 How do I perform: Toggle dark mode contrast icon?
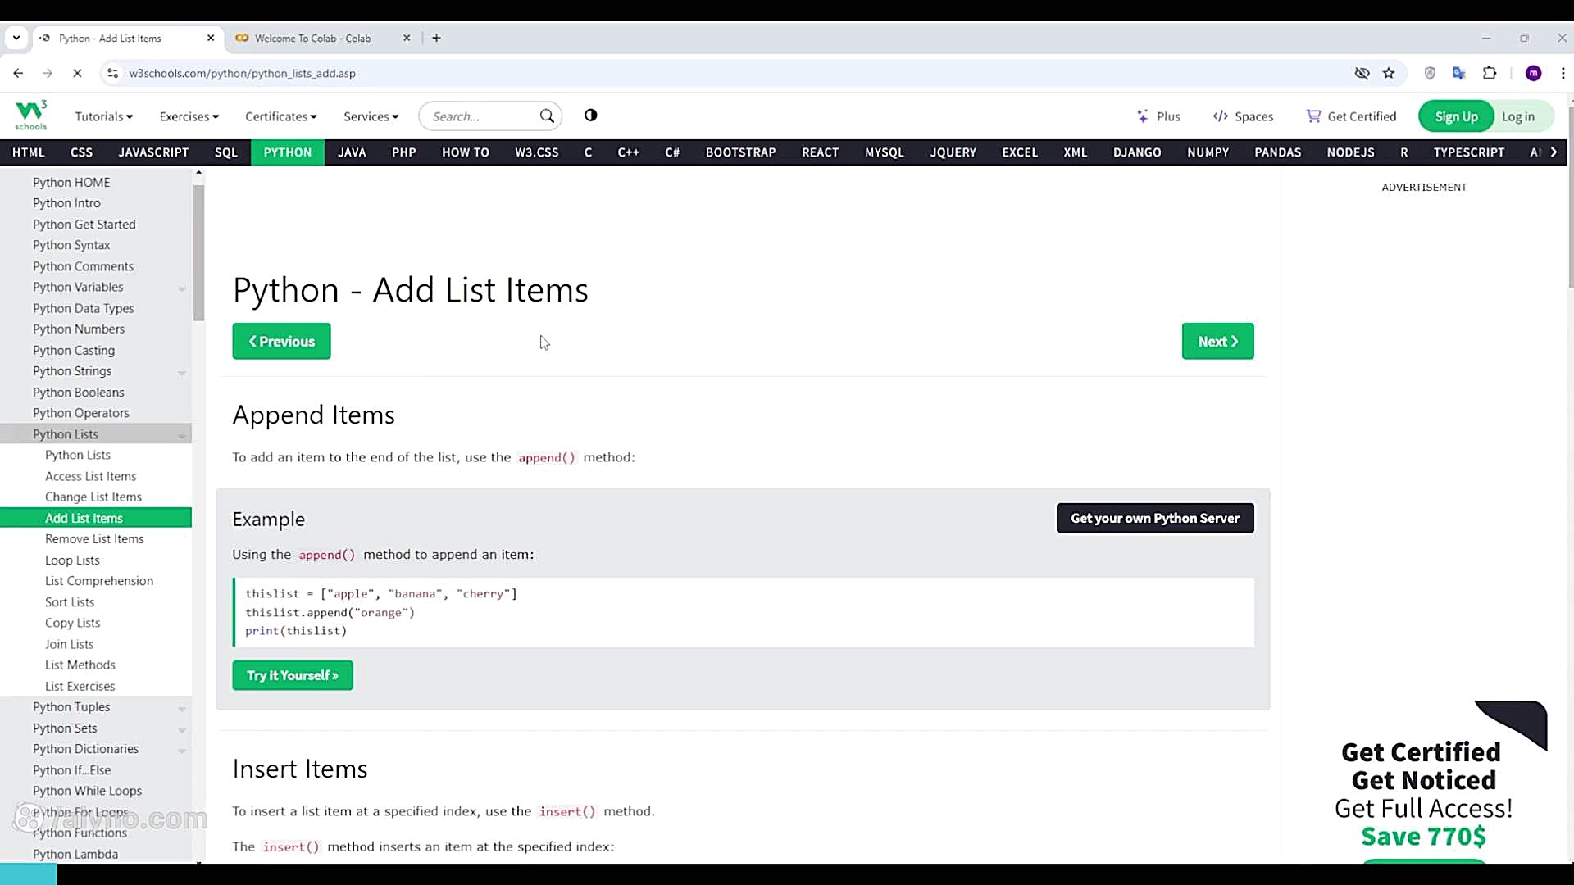coord(591,116)
